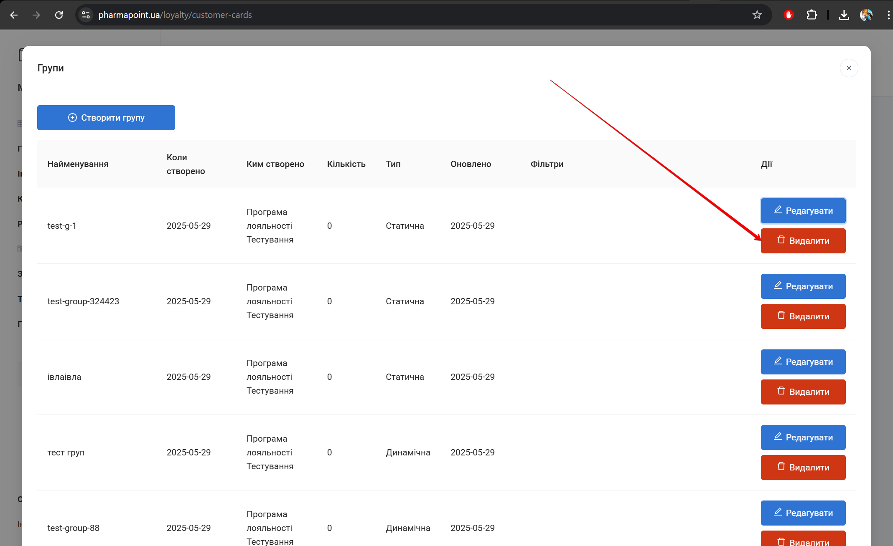Viewport: 893px width, 546px height.
Task: Bookmark page with star icon
Action: point(757,15)
